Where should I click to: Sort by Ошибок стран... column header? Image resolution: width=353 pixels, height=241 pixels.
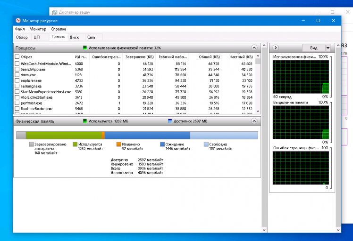click(x=106, y=56)
